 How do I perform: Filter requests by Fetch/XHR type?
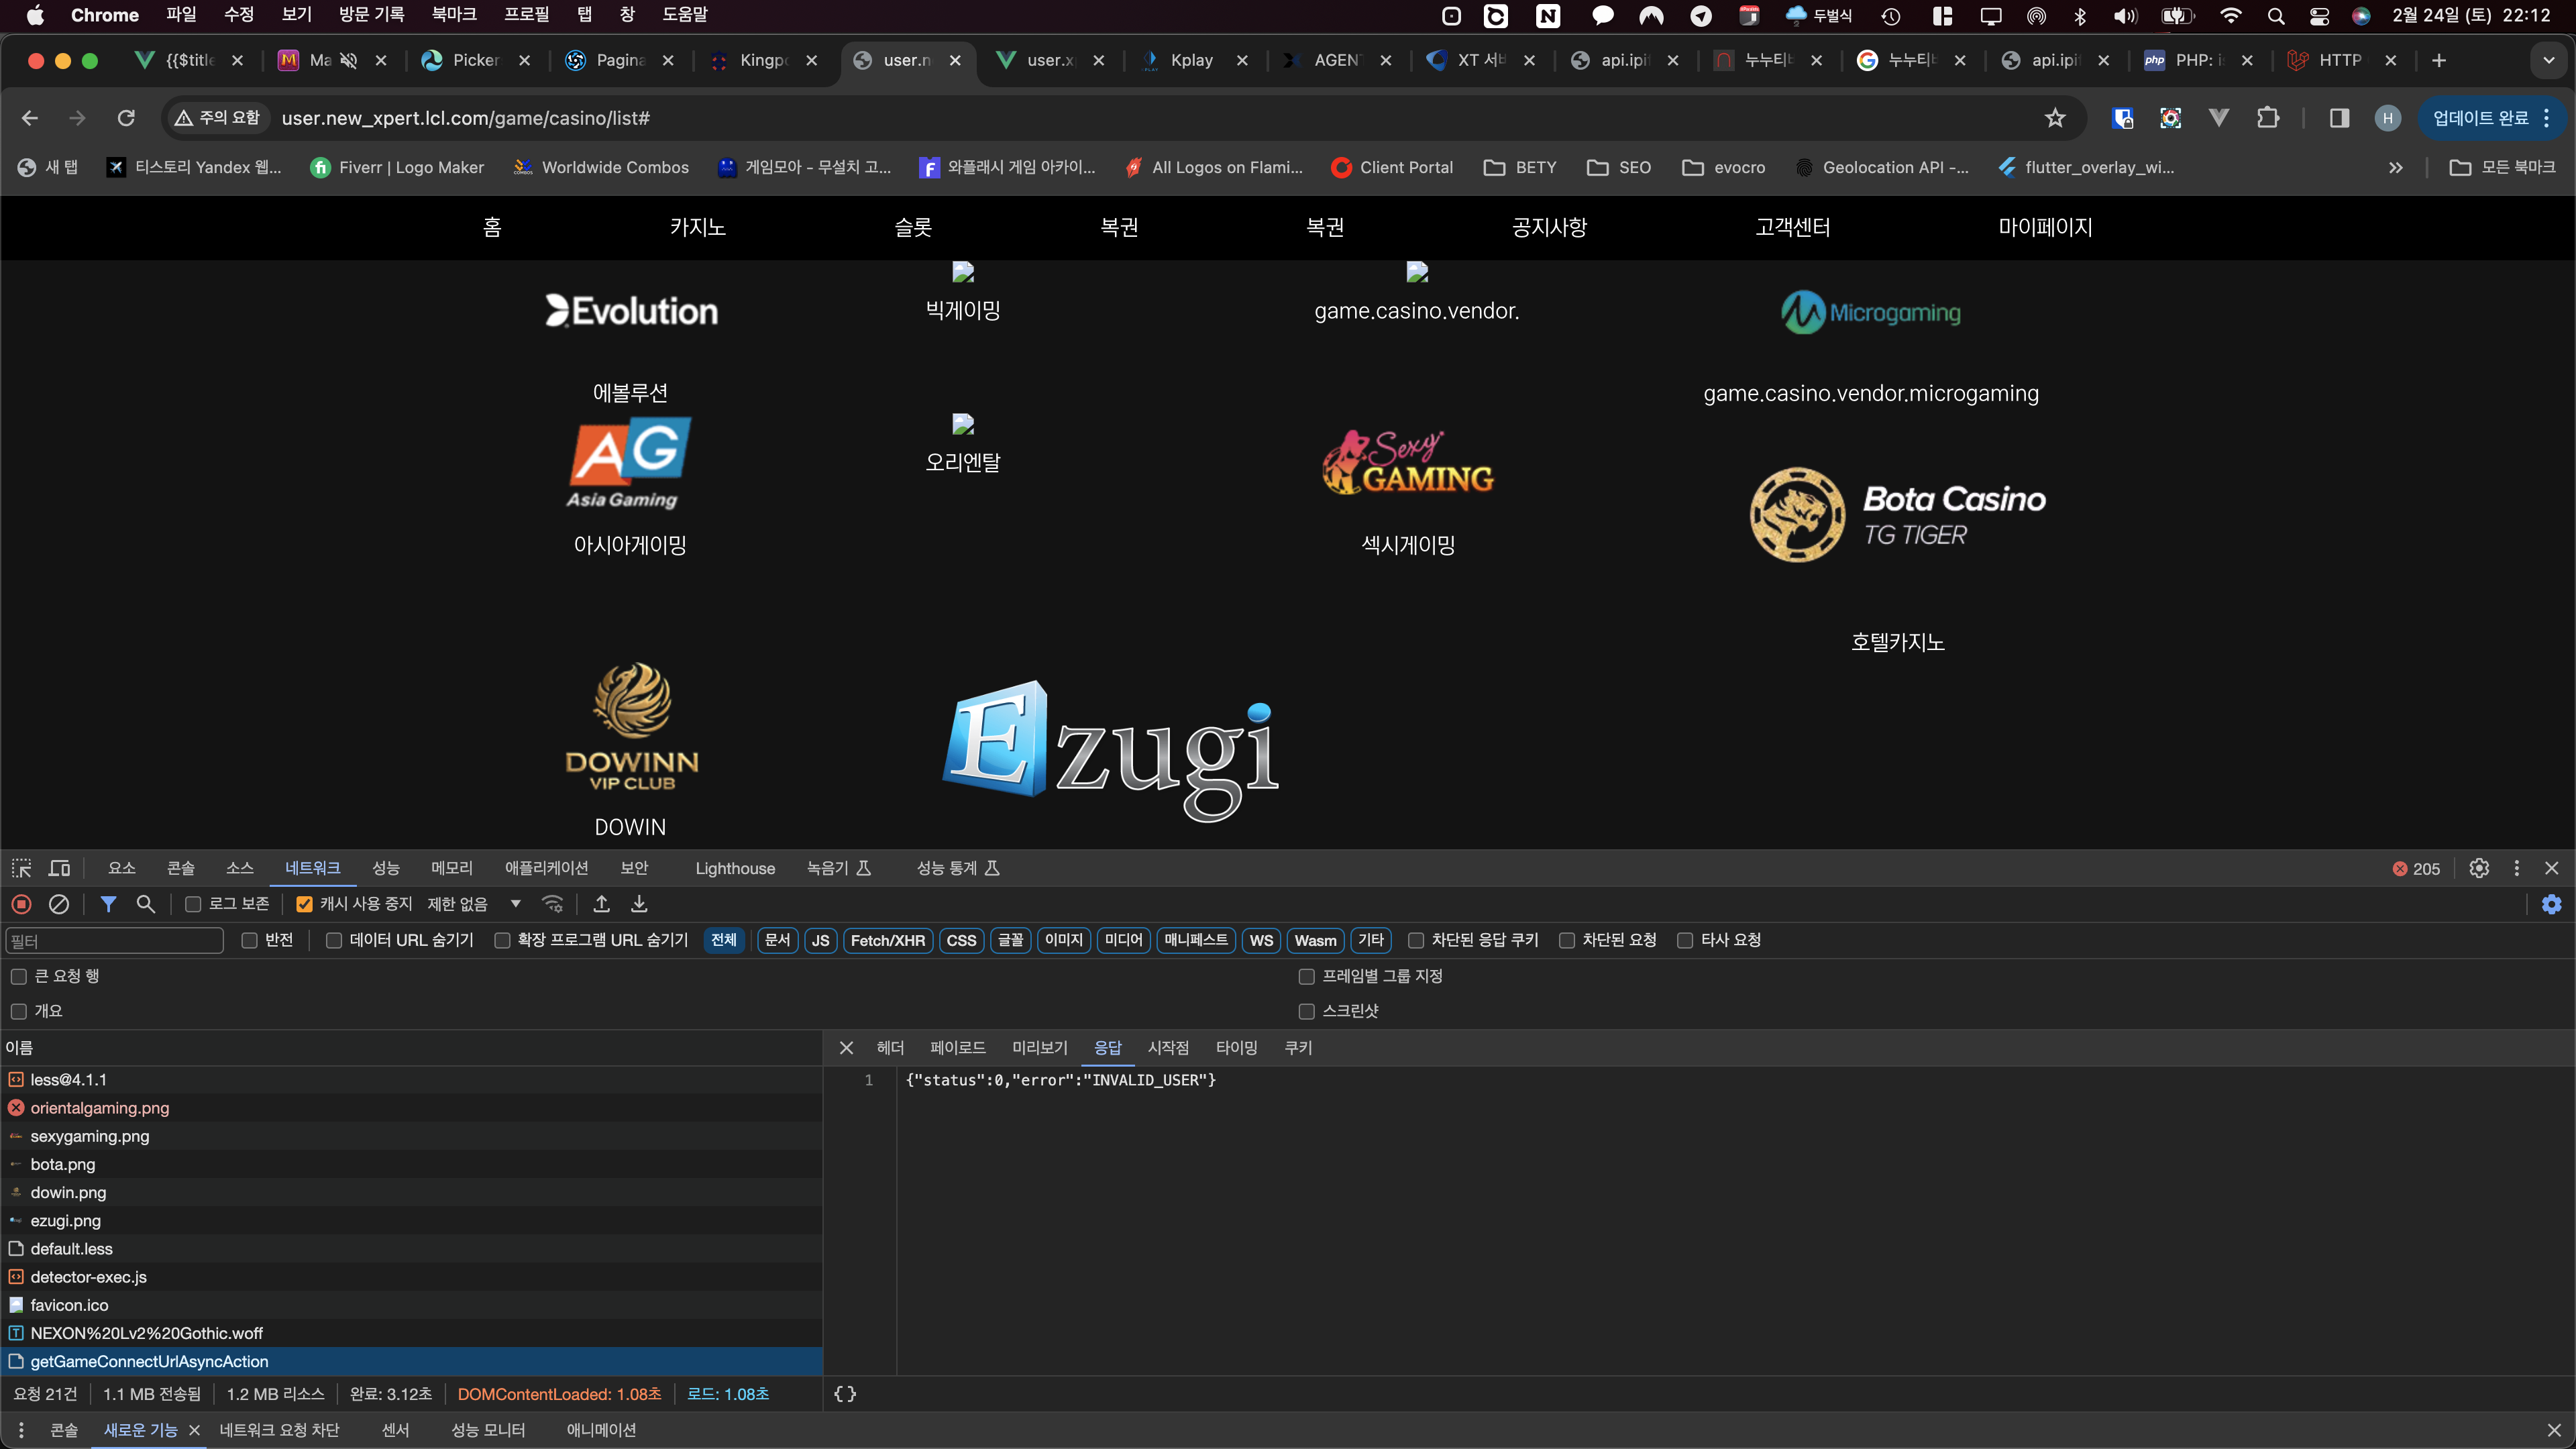pos(887,940)
